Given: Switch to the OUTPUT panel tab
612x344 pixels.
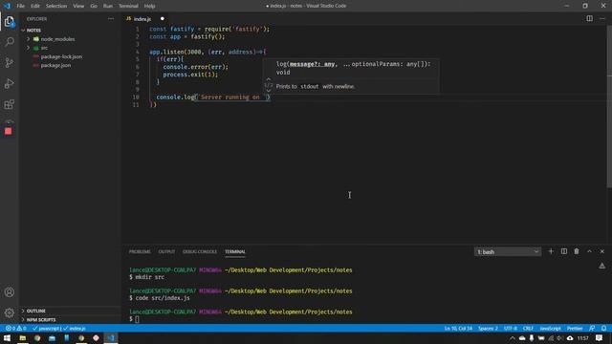Looking at the screenshot, I should click(x=166, y=251).
